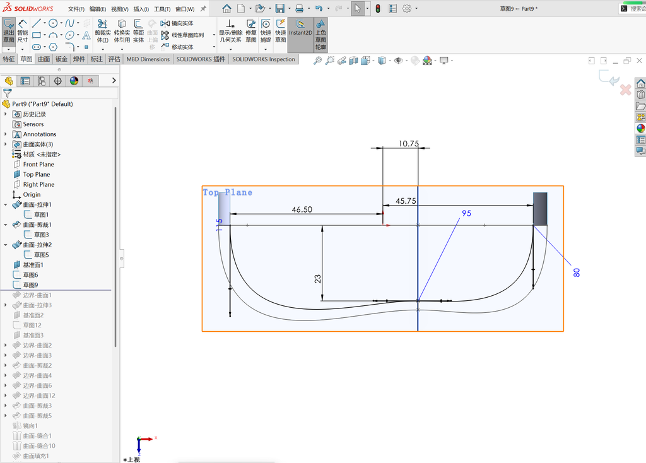Open the DisplayManager tab in feature panel

[x=74, y=81]
